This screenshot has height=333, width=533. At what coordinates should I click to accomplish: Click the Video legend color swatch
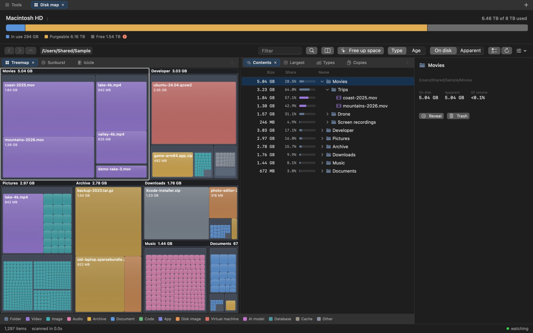click(x=28, y=319)
